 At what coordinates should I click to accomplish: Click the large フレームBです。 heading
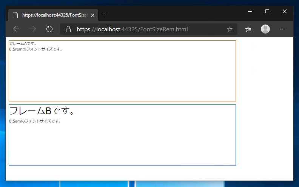pos(42,111)
